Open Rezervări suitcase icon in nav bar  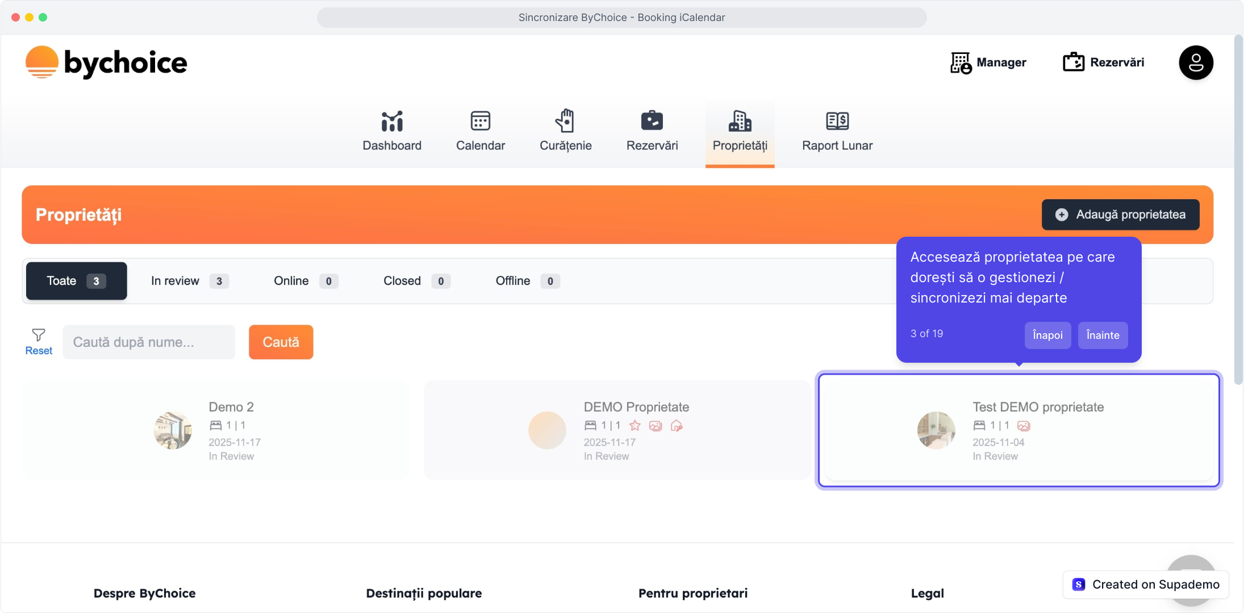652,121
